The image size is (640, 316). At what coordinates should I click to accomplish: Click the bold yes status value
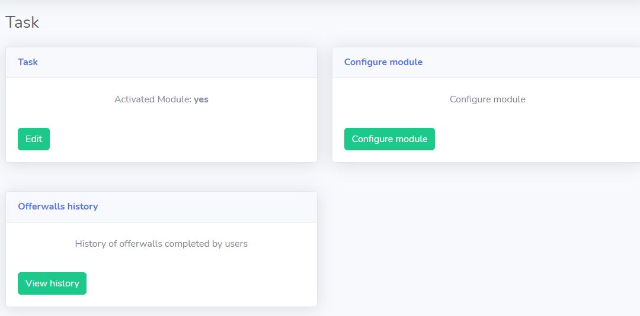pos(201,99)
